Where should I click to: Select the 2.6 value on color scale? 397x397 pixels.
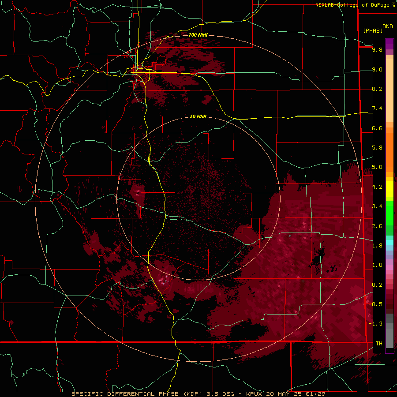pos(377,226)
